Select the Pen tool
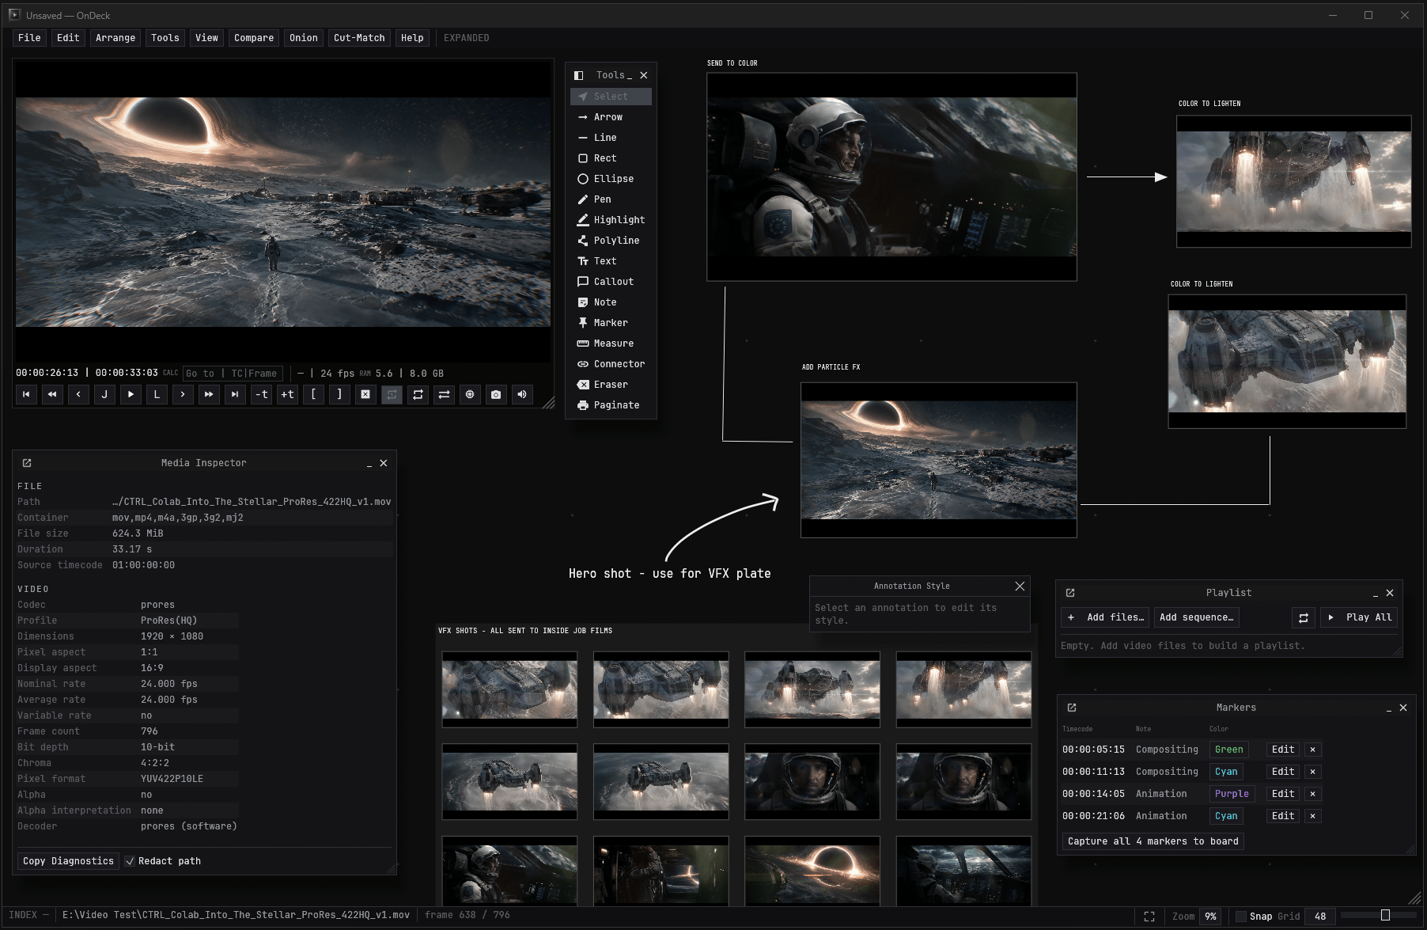 [x=611, y=199]
